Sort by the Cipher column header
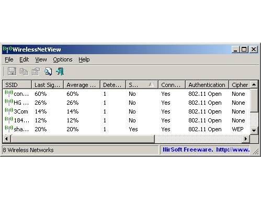The image size is (261, 200). [240, 85]
